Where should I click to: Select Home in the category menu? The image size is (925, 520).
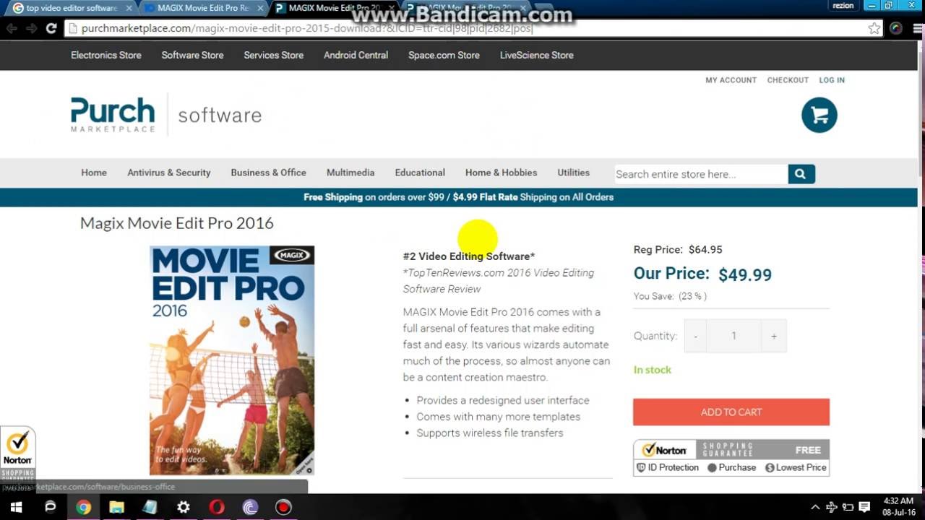click(x=94, y=173)
